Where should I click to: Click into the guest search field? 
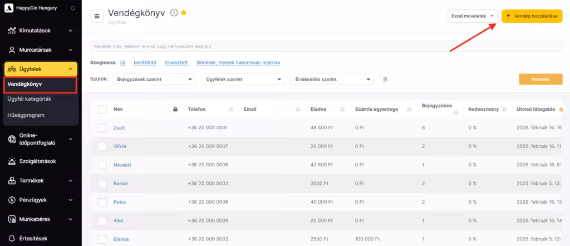pos(326,46)
